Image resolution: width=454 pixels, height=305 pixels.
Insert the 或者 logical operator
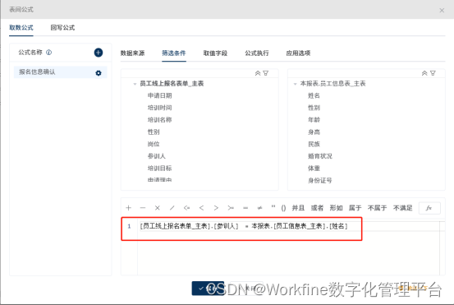coord(317,208)
